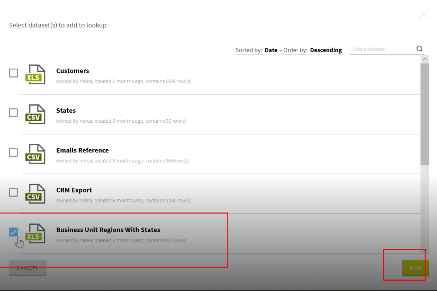The width and height of the screenshot is (437, 291).
Task: Click the Emails Reference 350 rows description
Action: [122, 161]
